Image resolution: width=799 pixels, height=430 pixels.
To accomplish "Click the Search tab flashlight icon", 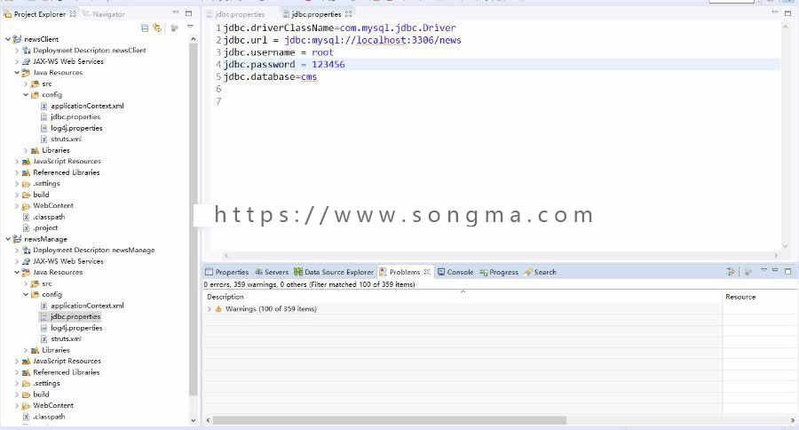I will (528, 273).
